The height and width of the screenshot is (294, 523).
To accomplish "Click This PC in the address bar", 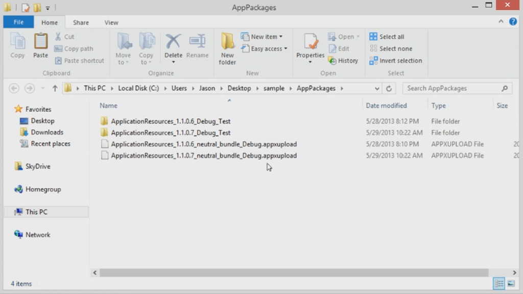I will pos(94,88).
